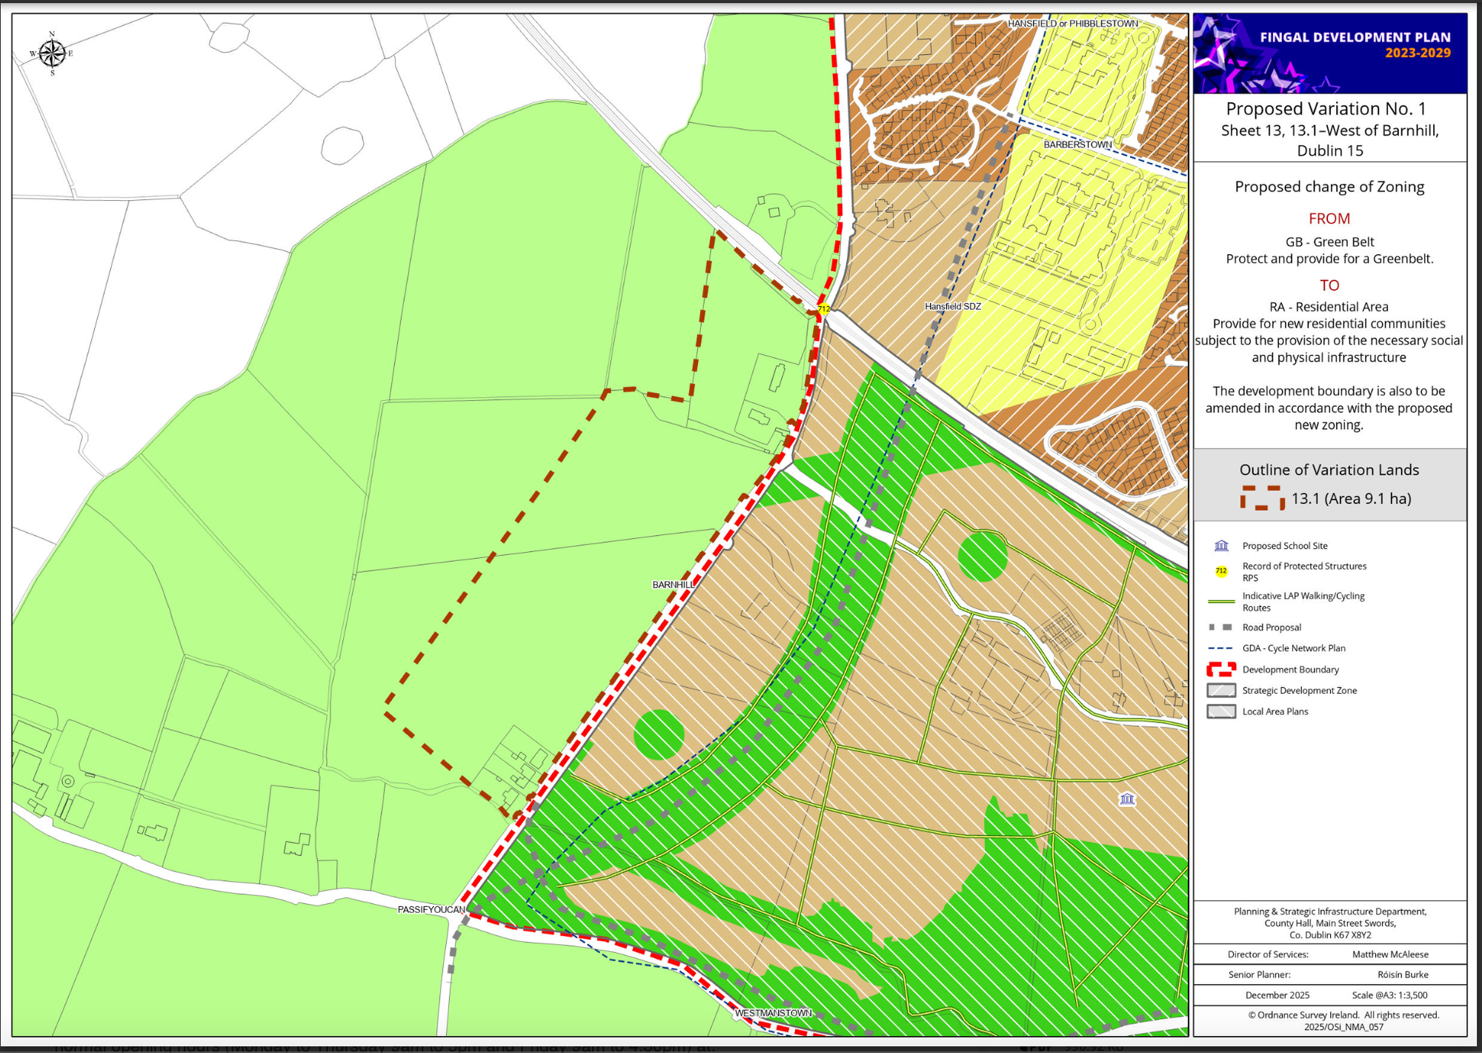The image size is (1482, 1053).
Task: Click the Road Proposal legend symbol
Action: pos(1221,628)
